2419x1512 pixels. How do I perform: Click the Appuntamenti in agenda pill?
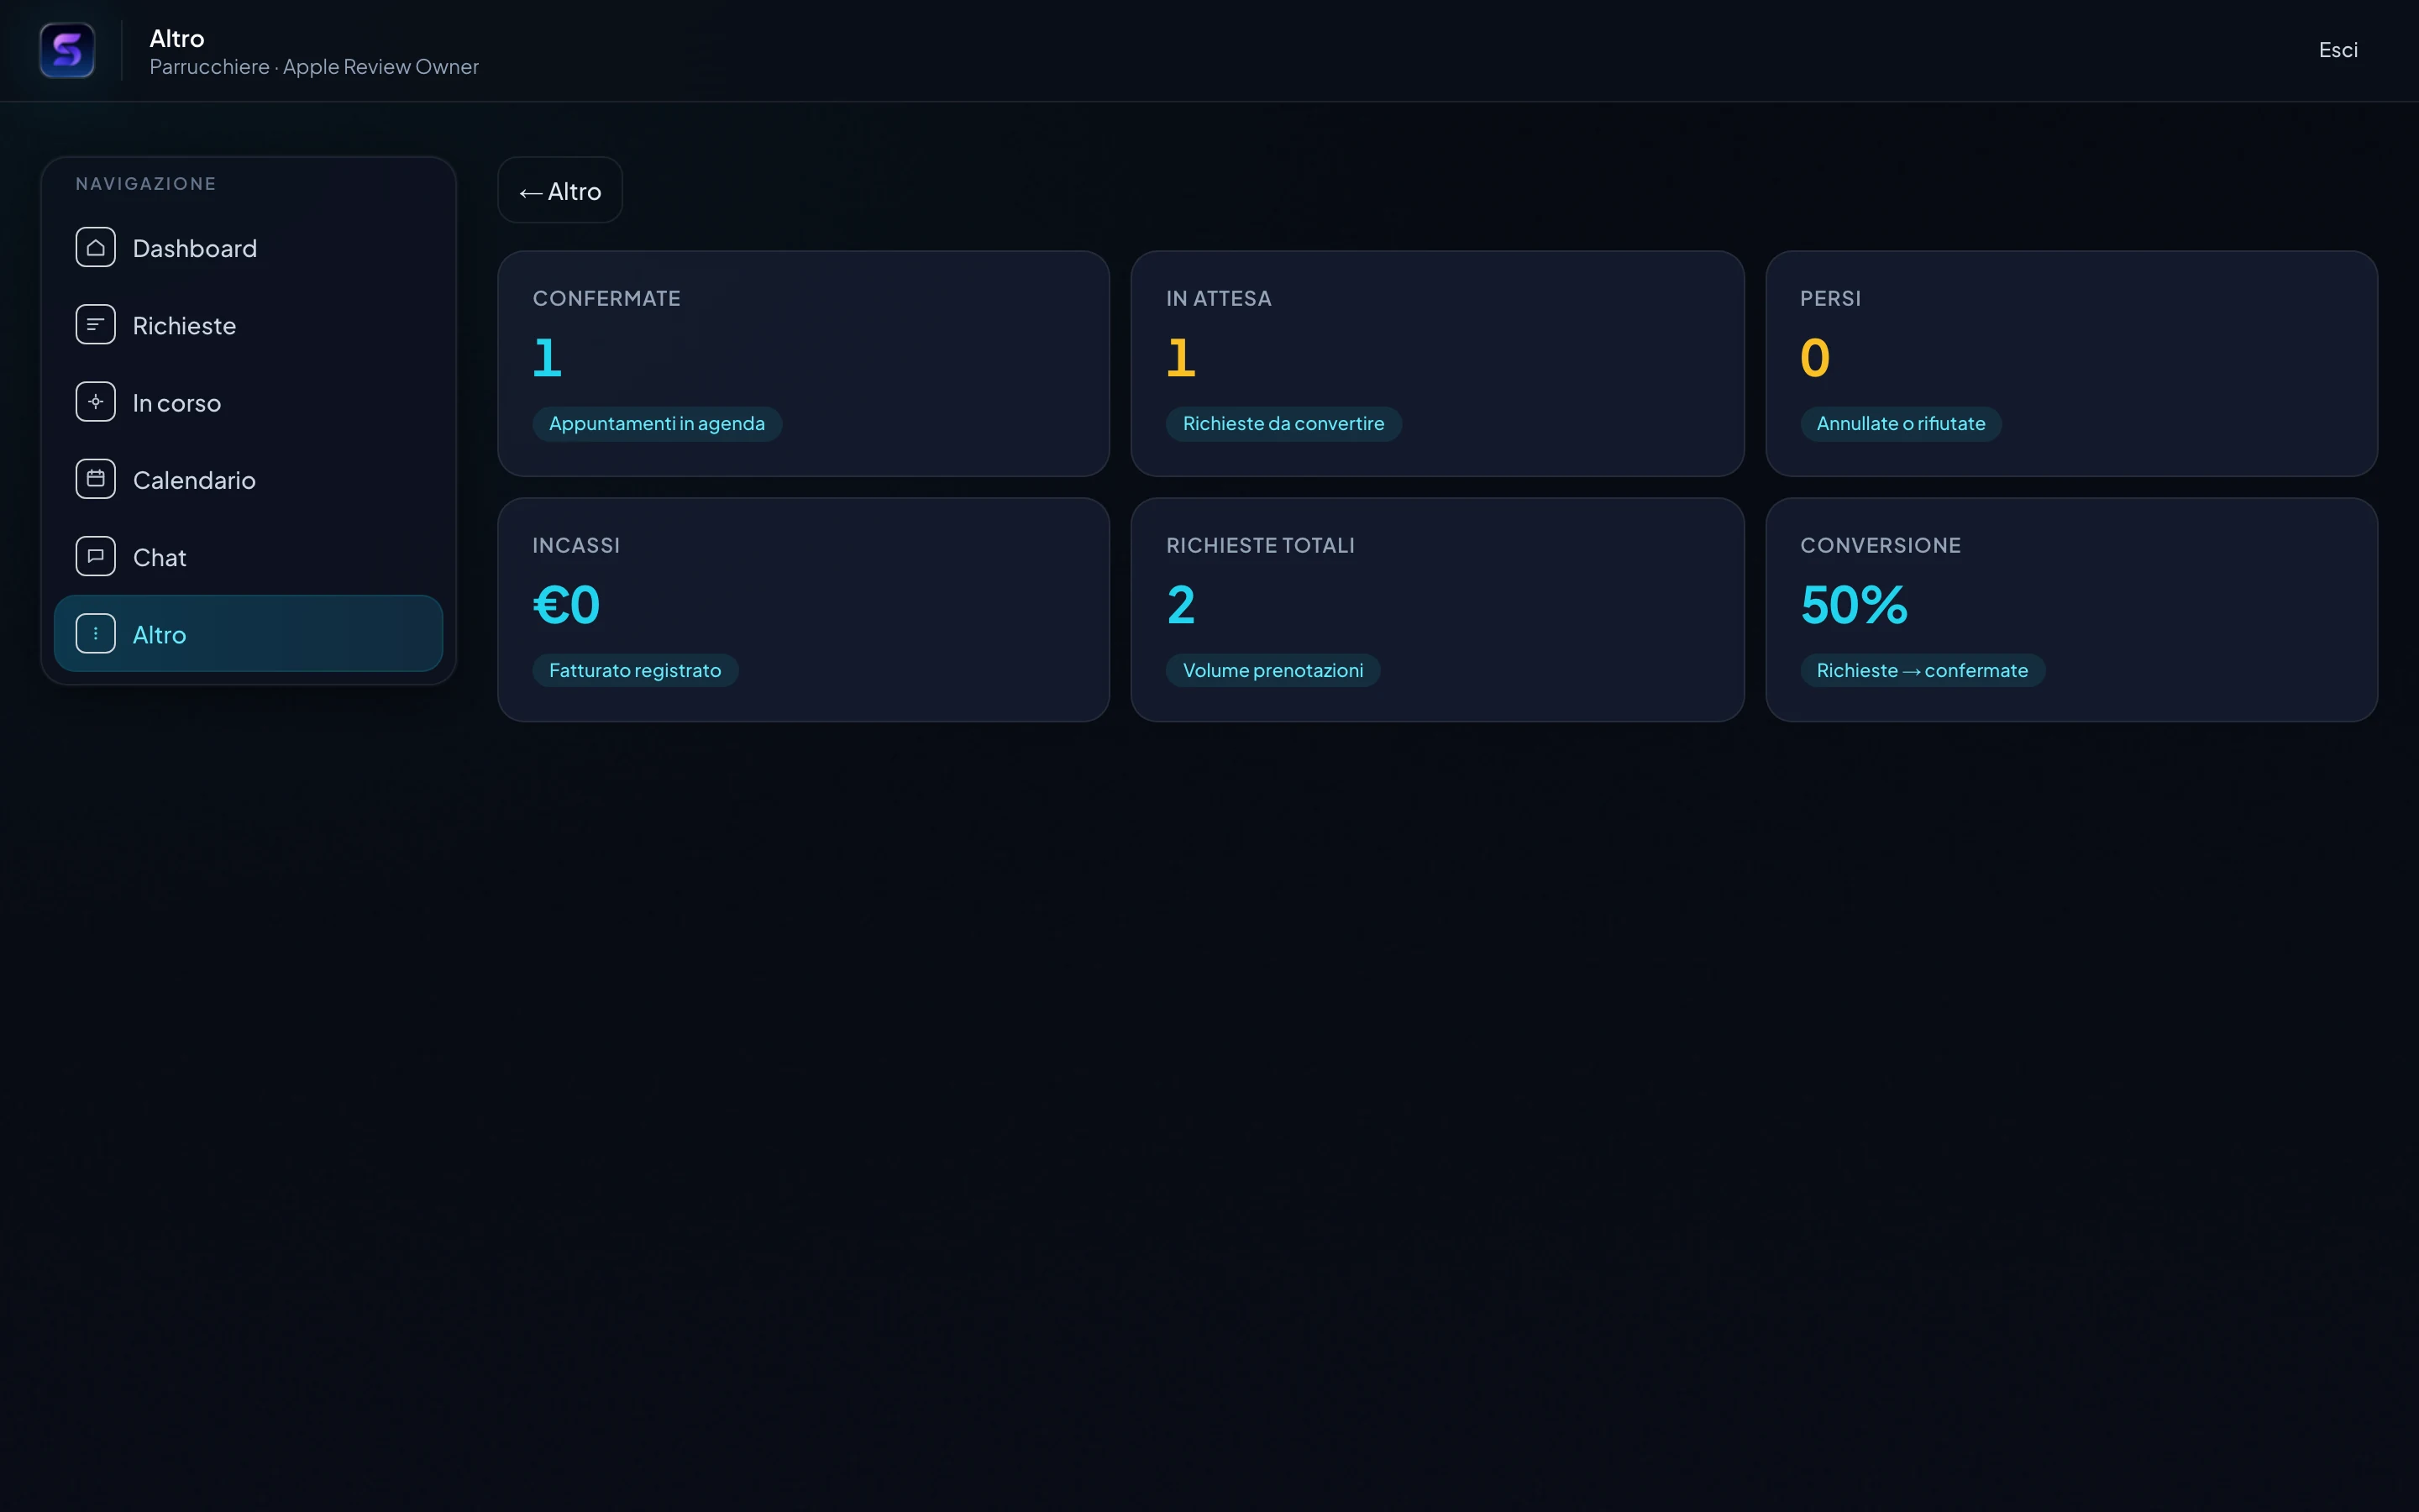pos(657,424)
